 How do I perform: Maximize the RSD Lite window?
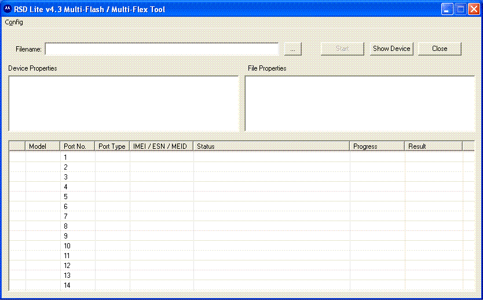tap(460, 9)
